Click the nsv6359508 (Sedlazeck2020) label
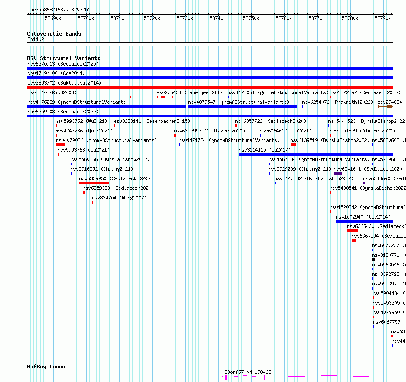Viewport: 406px width, 382px height. pyautogui.click(x=63, y=112)
